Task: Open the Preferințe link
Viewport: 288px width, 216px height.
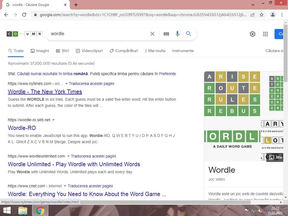Action: click(x=167, y=74)
